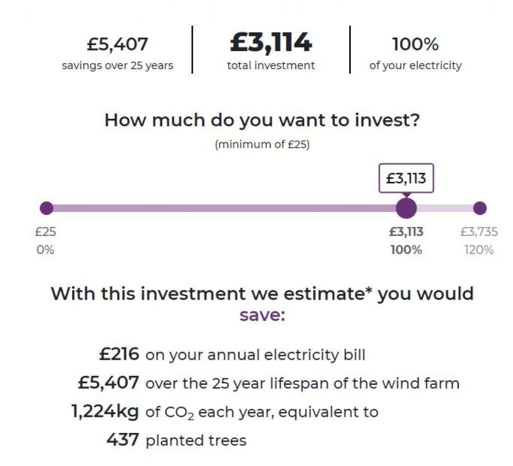Click the purple slider handle at £3,113
Image resolution: width=513 pixels, height=466 pixels.
406,208
